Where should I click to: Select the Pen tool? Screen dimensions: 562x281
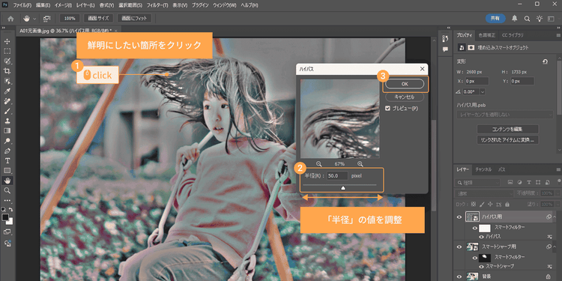[x=7, y=151]
